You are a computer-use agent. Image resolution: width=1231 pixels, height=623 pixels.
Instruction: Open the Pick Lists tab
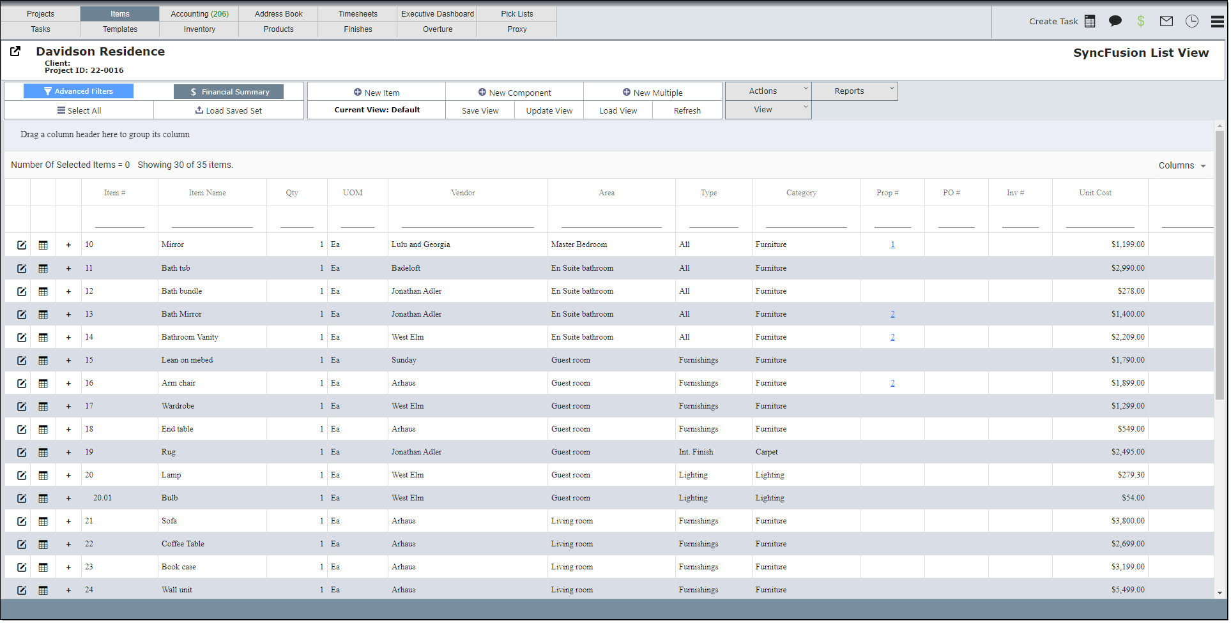click(517, 13)
